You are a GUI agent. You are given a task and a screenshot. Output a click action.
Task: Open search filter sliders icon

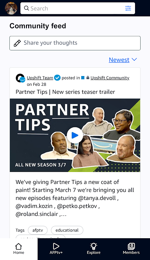[x=128, y=8]
